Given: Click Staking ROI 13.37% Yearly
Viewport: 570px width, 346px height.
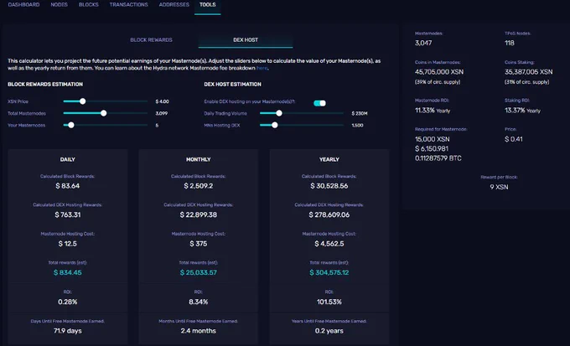Looking at the screenshot, I should point(522,111).
